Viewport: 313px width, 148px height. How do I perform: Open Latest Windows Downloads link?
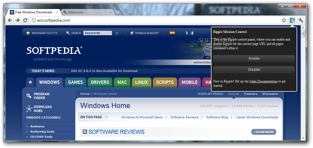click(257, 117)
